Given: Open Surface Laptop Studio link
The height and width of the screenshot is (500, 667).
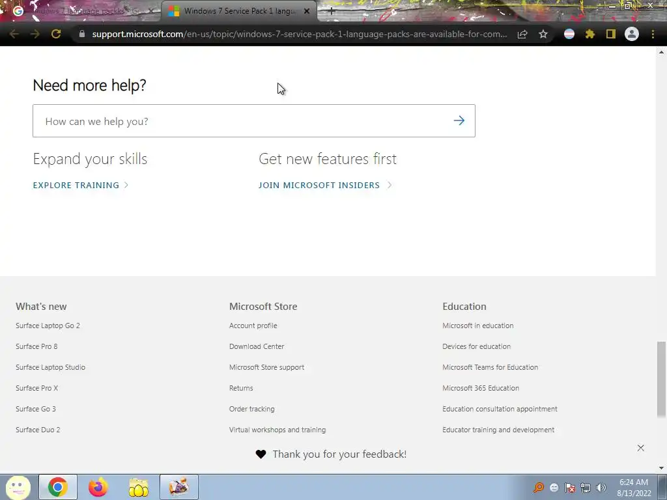Looking at the screenshot, I should 51,367.
